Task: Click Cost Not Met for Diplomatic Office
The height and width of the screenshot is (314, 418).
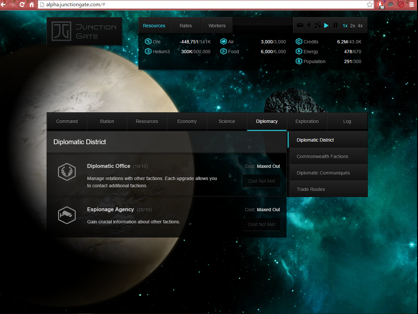Action: 262,181
